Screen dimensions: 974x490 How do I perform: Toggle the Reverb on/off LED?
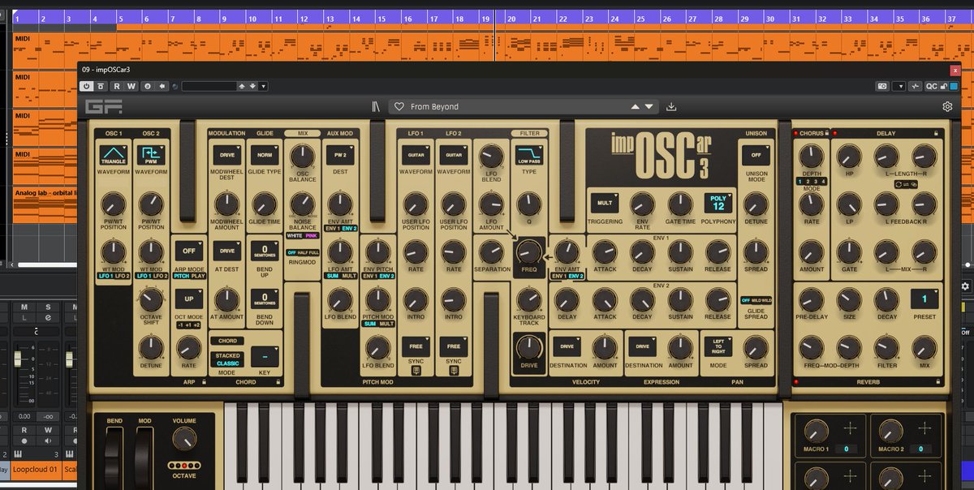[796, 381]
